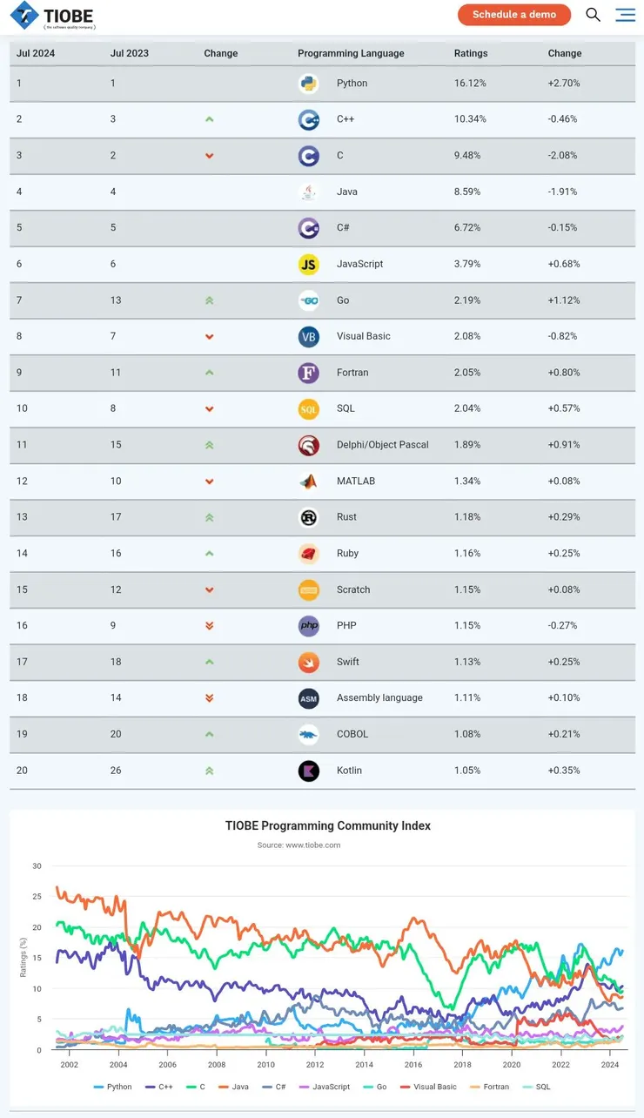Click the Fortran F logo icon
644x1118 pixels.
[308, 373]
